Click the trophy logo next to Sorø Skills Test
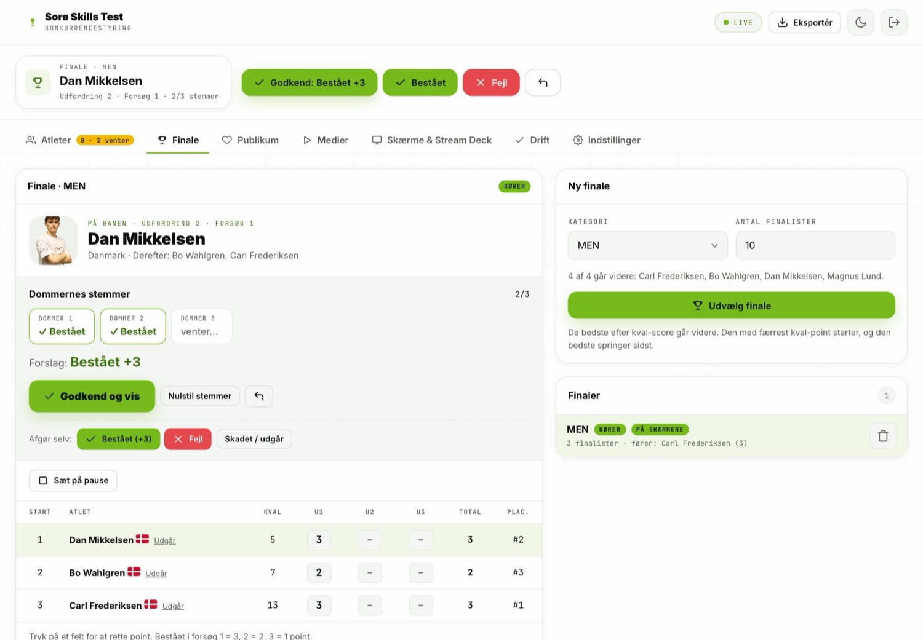 [33, 23]
